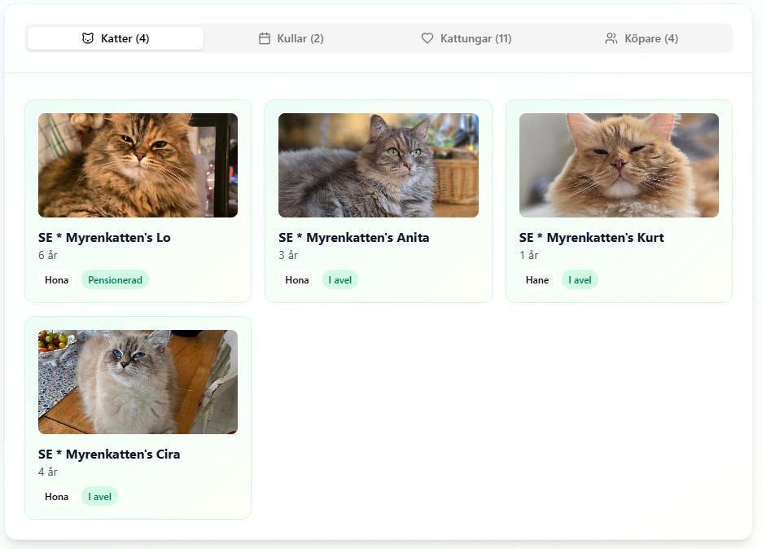Click the Hona badge on Cira's card
Screen dimensions: 762x549
click(x=57, y=497)
